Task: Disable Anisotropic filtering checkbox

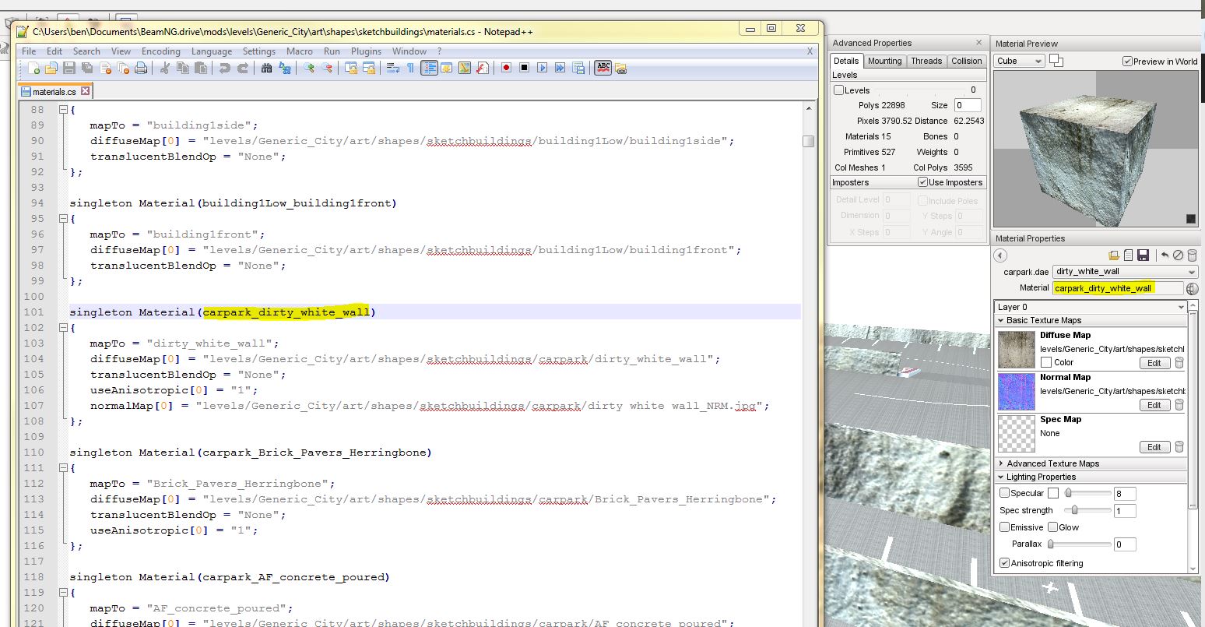Action: click(1005, 563)
